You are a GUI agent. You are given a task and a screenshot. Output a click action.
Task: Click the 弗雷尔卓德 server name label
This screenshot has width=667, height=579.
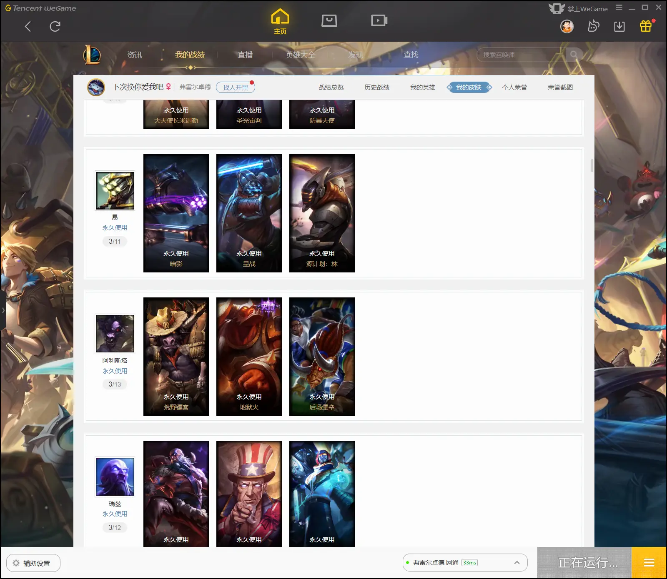click(195, 87)
